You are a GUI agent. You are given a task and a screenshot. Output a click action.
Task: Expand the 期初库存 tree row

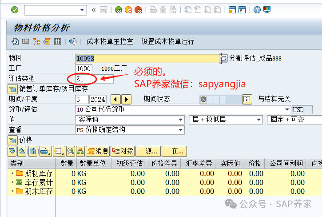[x=12, y=173]
